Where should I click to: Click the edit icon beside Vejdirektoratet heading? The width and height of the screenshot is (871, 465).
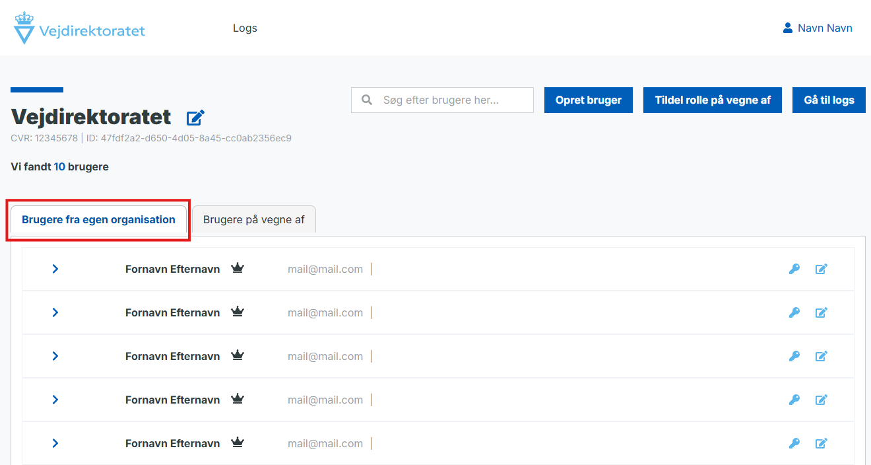pyautogui.click(x=195, y=118)
